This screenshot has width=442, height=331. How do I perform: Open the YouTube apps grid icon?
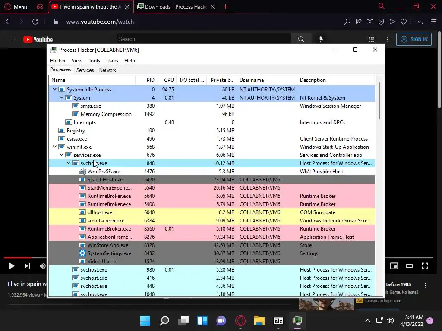click(372, 39)
